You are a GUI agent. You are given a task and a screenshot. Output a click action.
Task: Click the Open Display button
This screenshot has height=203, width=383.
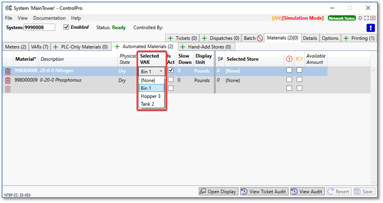[218, 191]
